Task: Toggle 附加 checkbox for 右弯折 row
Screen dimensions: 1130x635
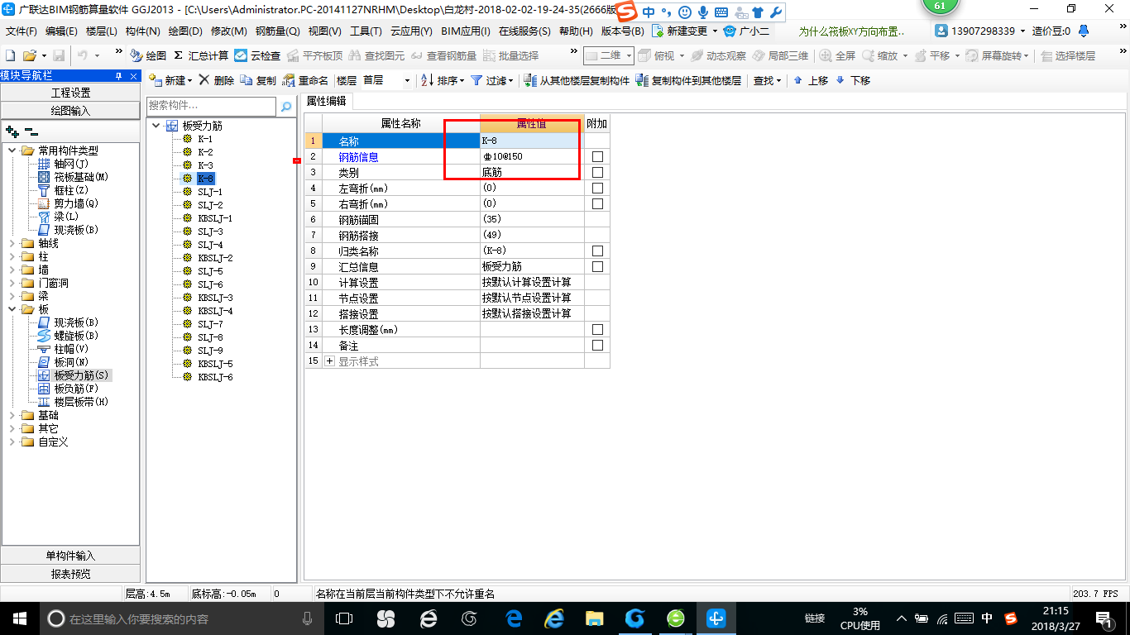Action: pyautogui.click(x=597, y=203)
